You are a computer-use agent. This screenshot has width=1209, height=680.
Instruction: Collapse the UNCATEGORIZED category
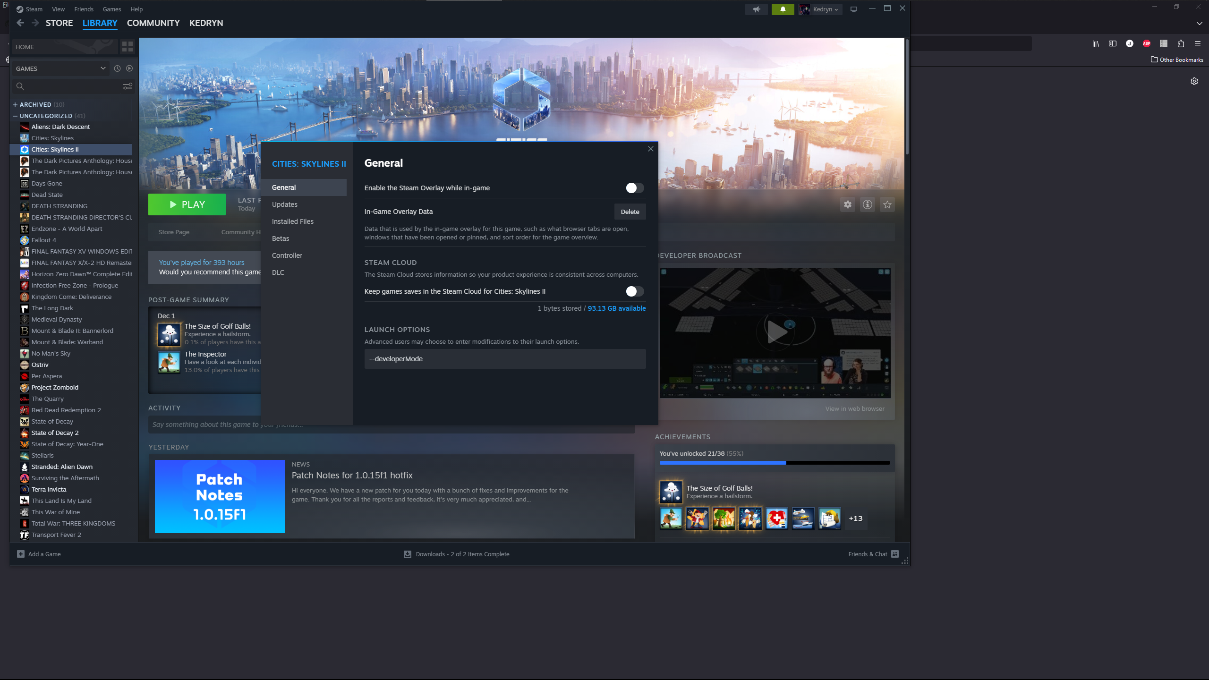15,116
